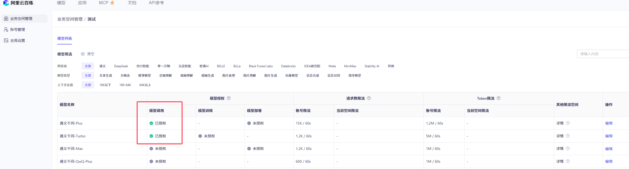Filter 上下文长度 by 64K以上

[145, 85]
